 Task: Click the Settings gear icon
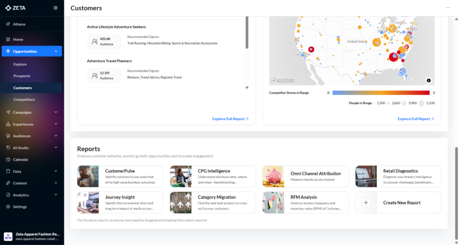(8, 207)
